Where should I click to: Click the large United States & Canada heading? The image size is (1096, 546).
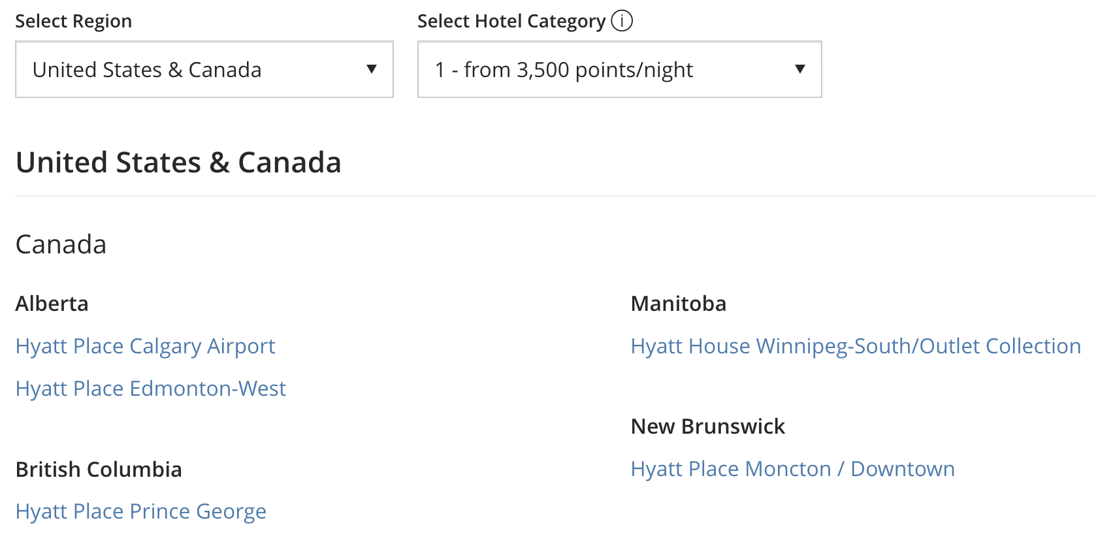(x=178, y=163)
